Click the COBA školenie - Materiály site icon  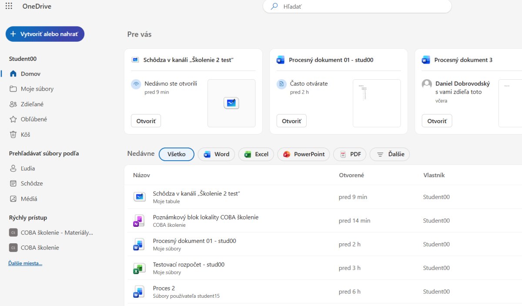pos(13,232)
